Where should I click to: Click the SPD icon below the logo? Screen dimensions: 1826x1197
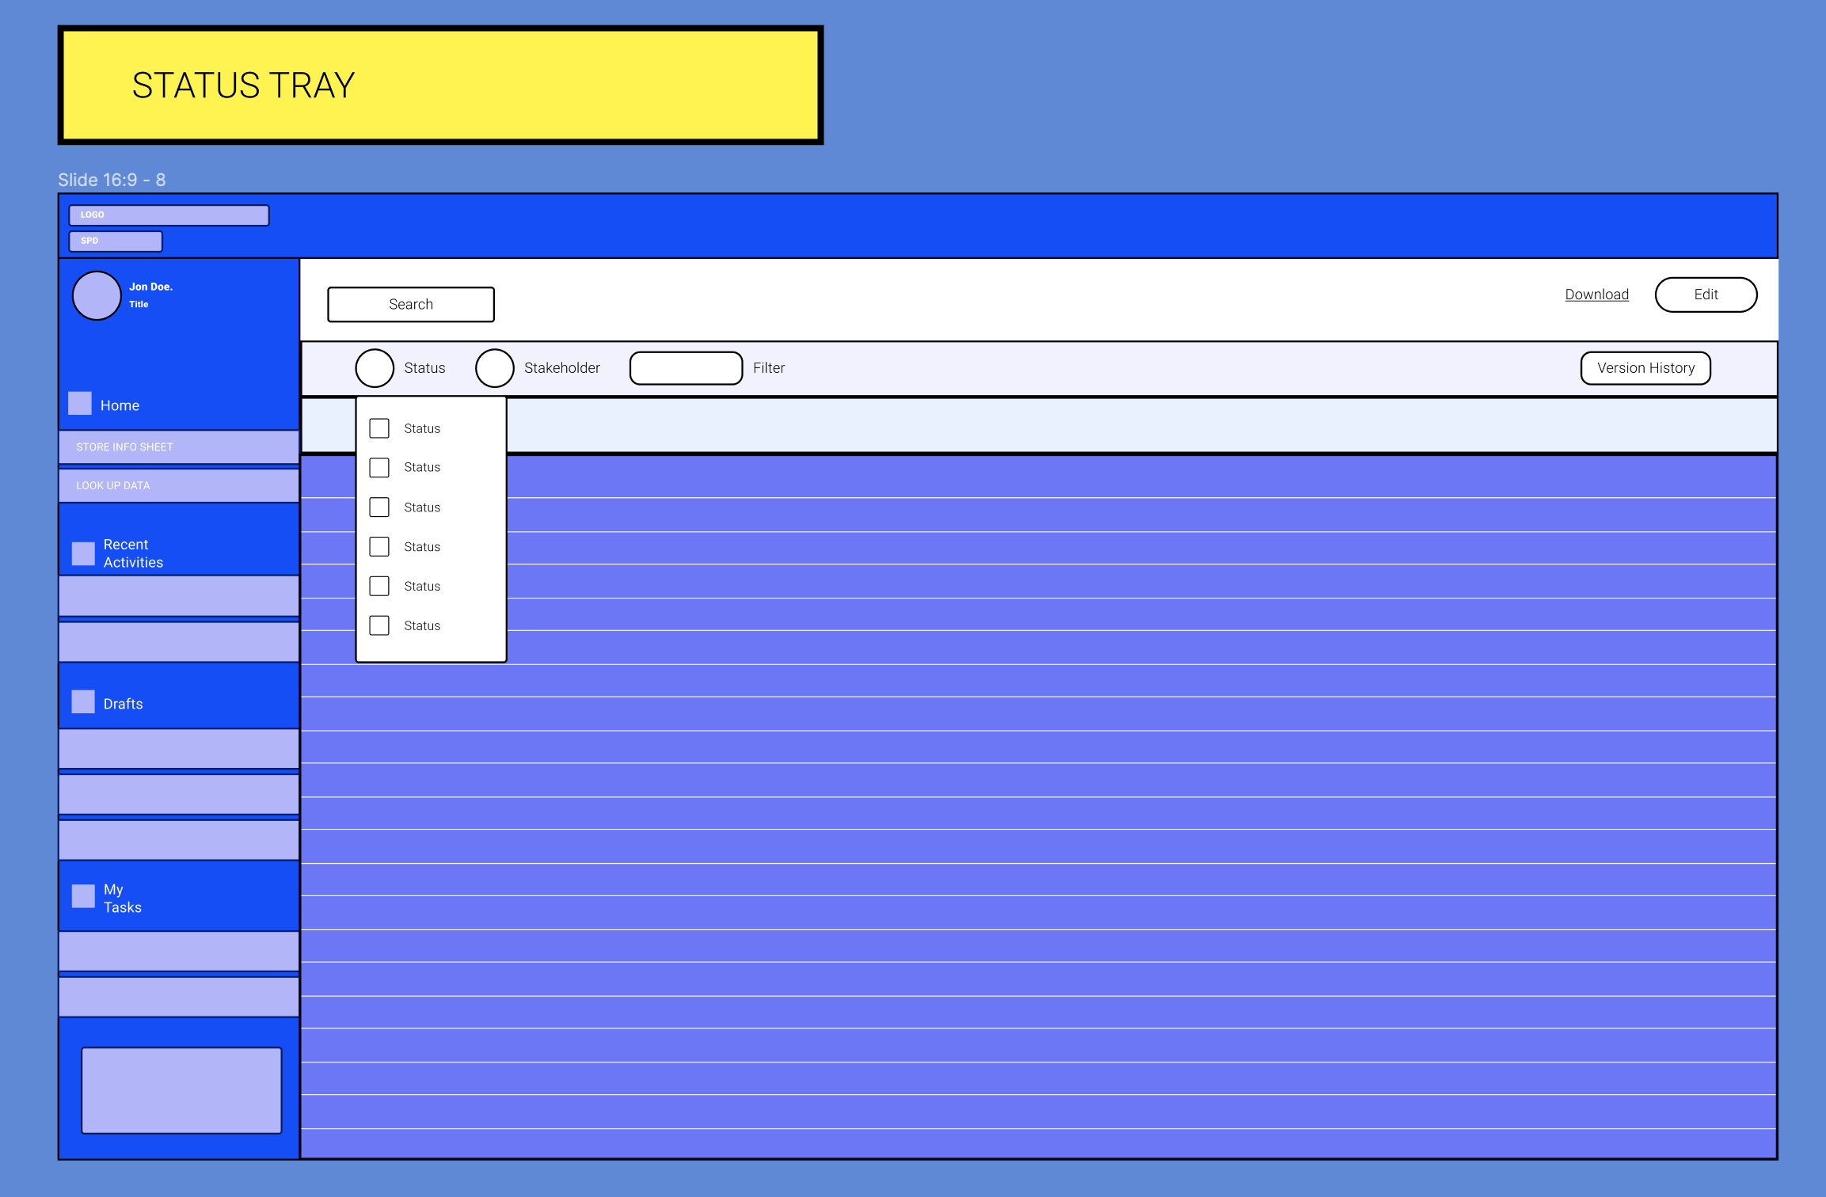115,241
